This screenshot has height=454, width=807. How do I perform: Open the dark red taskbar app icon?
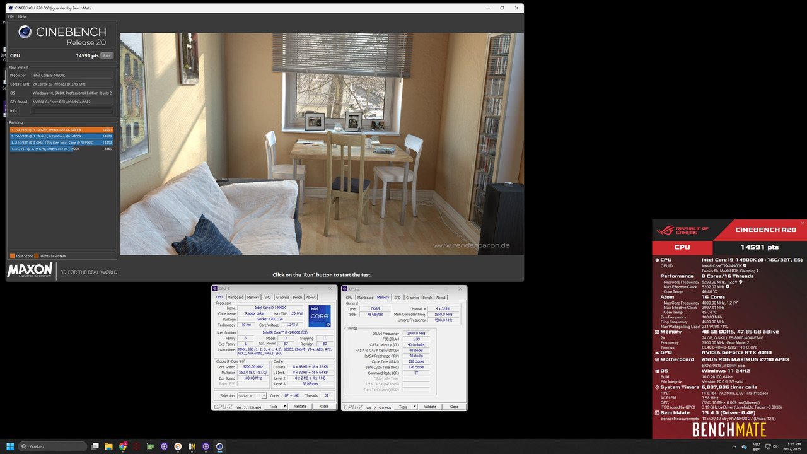[136, 446]
